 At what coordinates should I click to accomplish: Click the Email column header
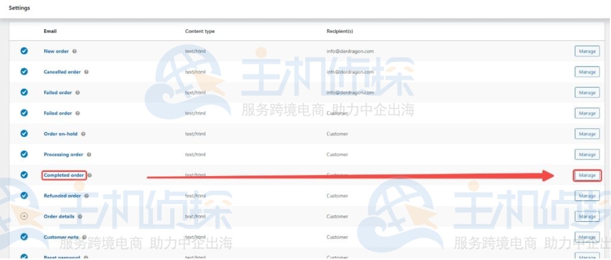pyautogui.click(x=50, y=31)
